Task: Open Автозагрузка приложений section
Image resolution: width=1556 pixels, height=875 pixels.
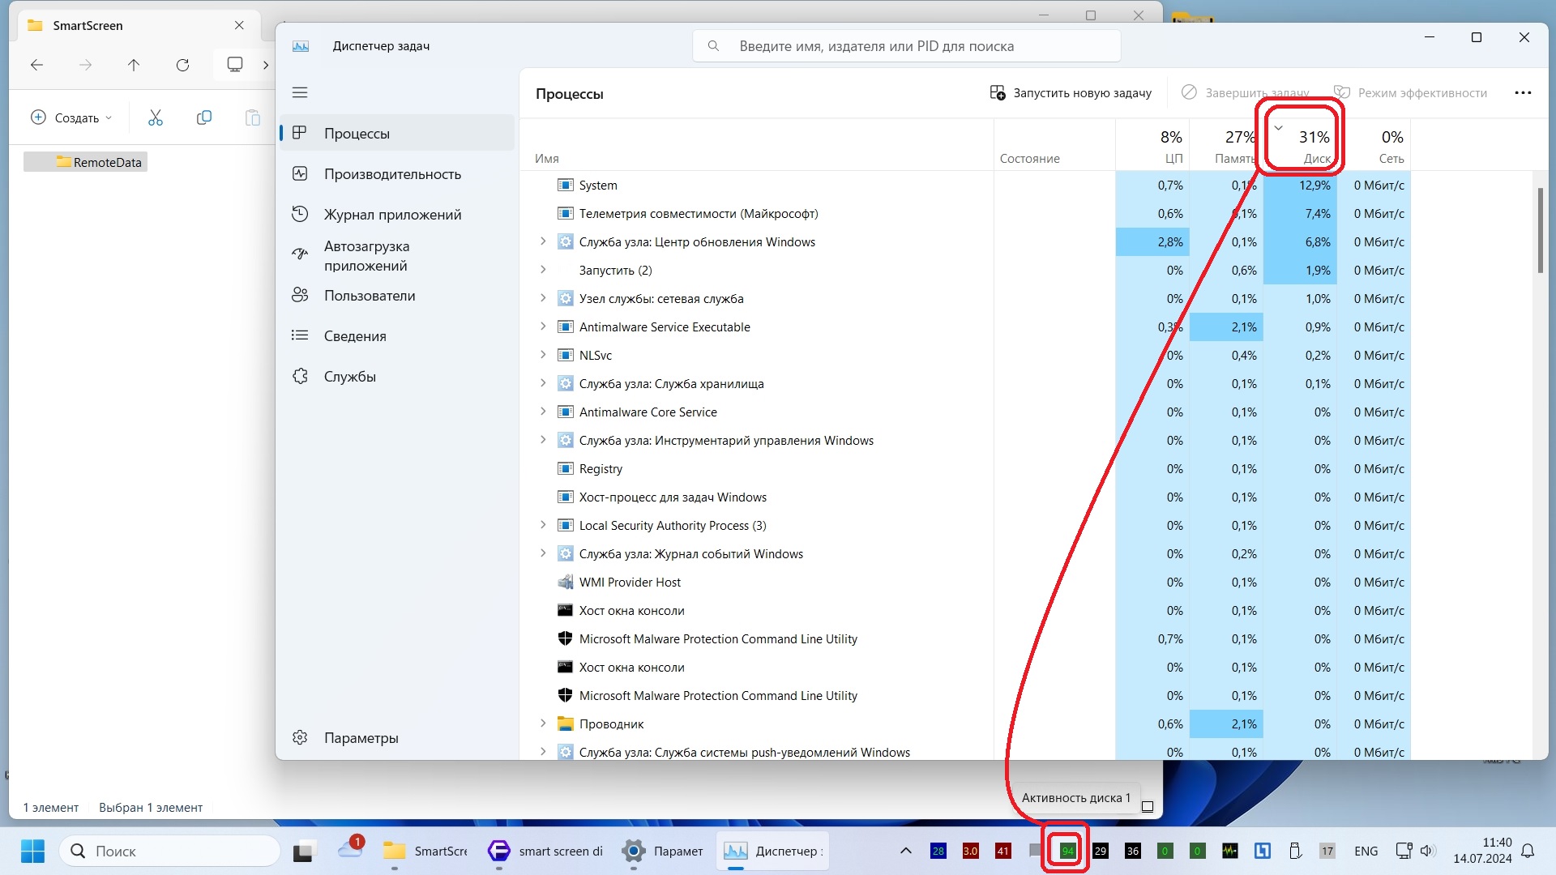Action: pyautogui.click(x=397, y=256)
